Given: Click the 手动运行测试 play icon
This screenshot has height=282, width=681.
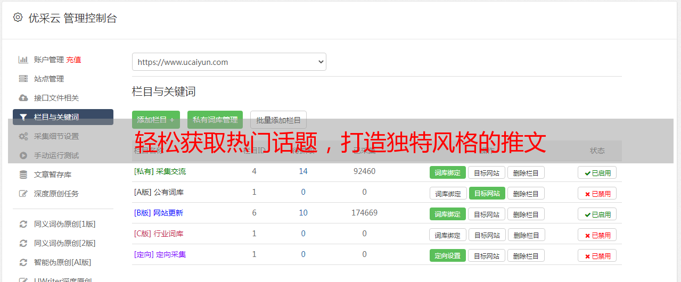Looking at the screenshot, I should (x=23, y=155).
